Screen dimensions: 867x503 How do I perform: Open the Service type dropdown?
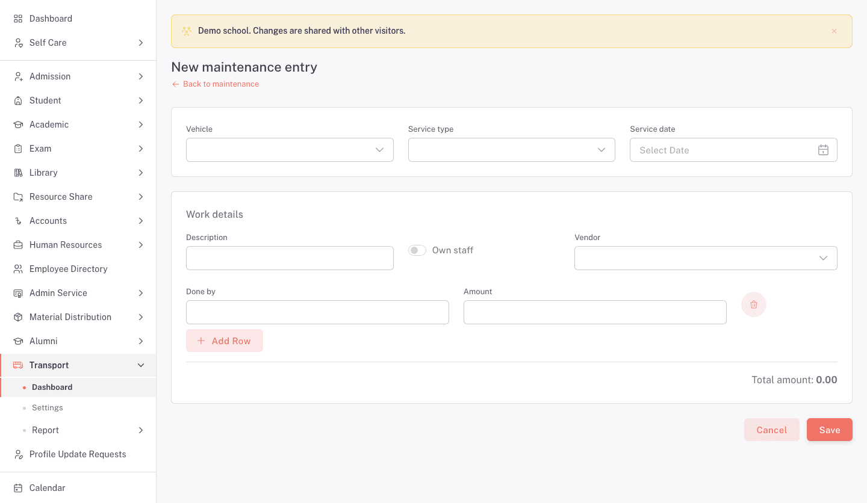click(x=512, y=150)
